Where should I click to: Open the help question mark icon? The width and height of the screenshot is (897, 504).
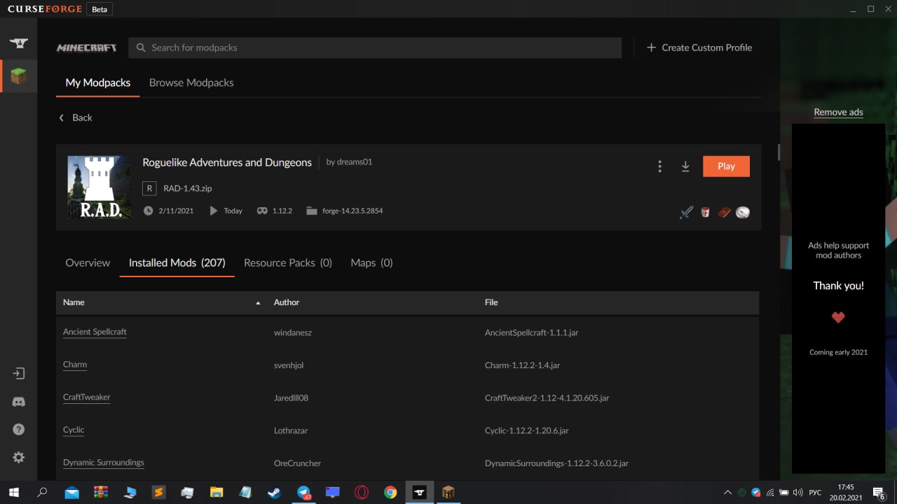19,429
